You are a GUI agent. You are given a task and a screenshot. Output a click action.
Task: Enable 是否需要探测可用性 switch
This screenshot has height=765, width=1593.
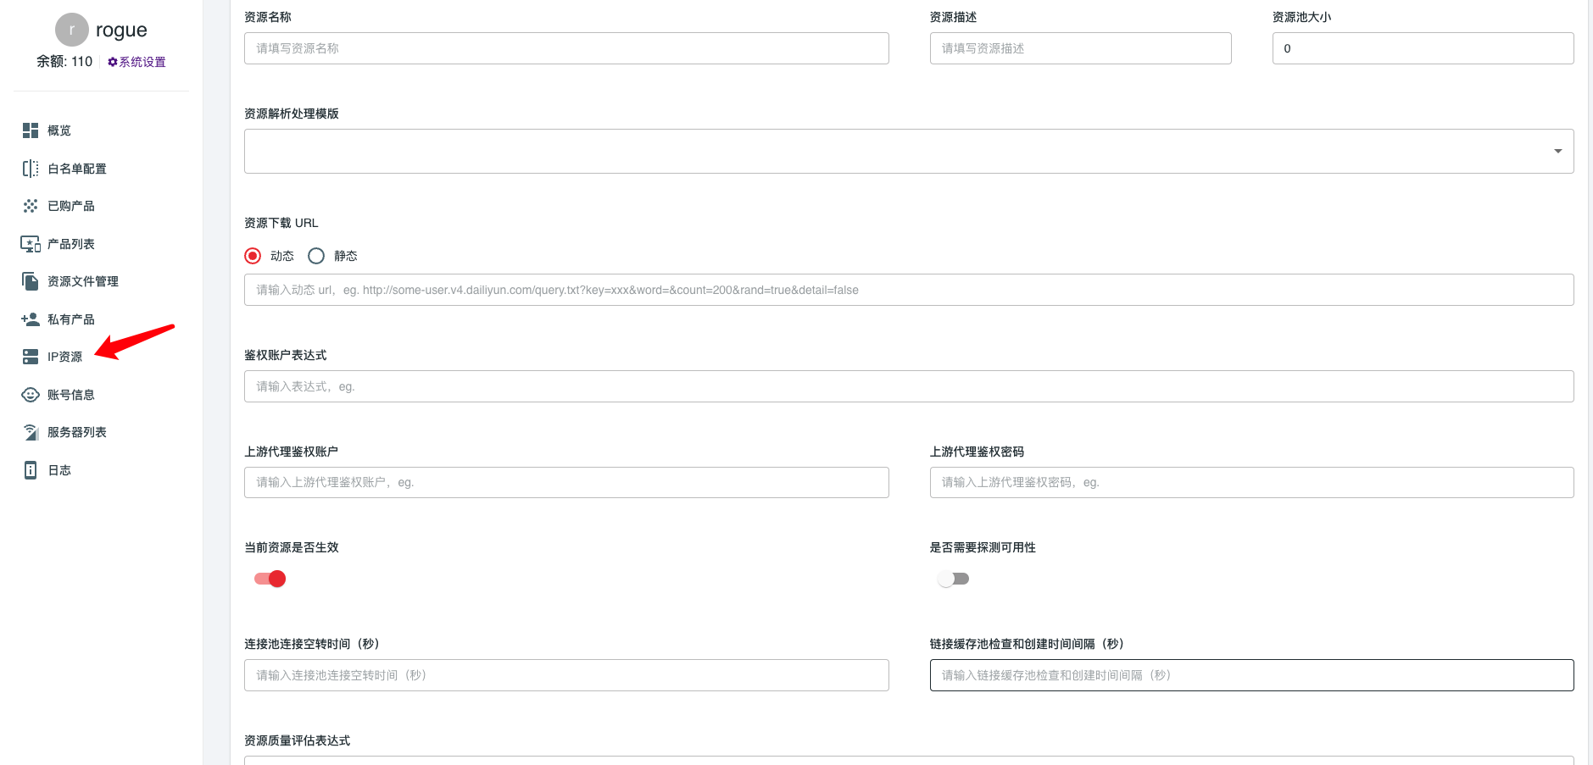(x=954, y=579)
